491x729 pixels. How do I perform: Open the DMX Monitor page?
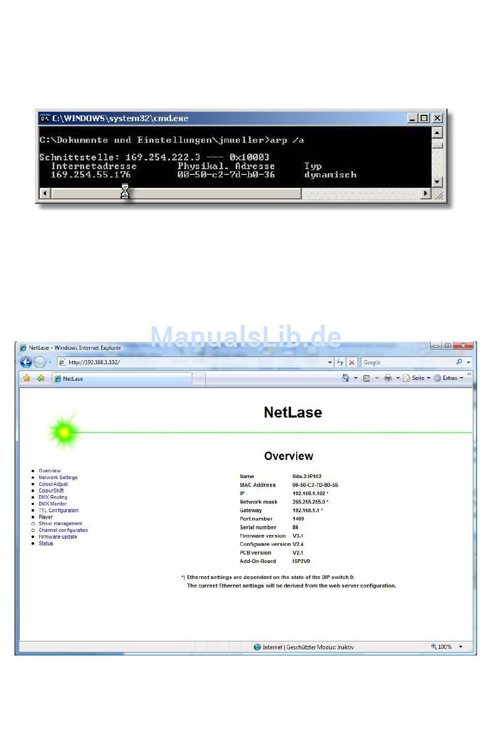point(53,504)
